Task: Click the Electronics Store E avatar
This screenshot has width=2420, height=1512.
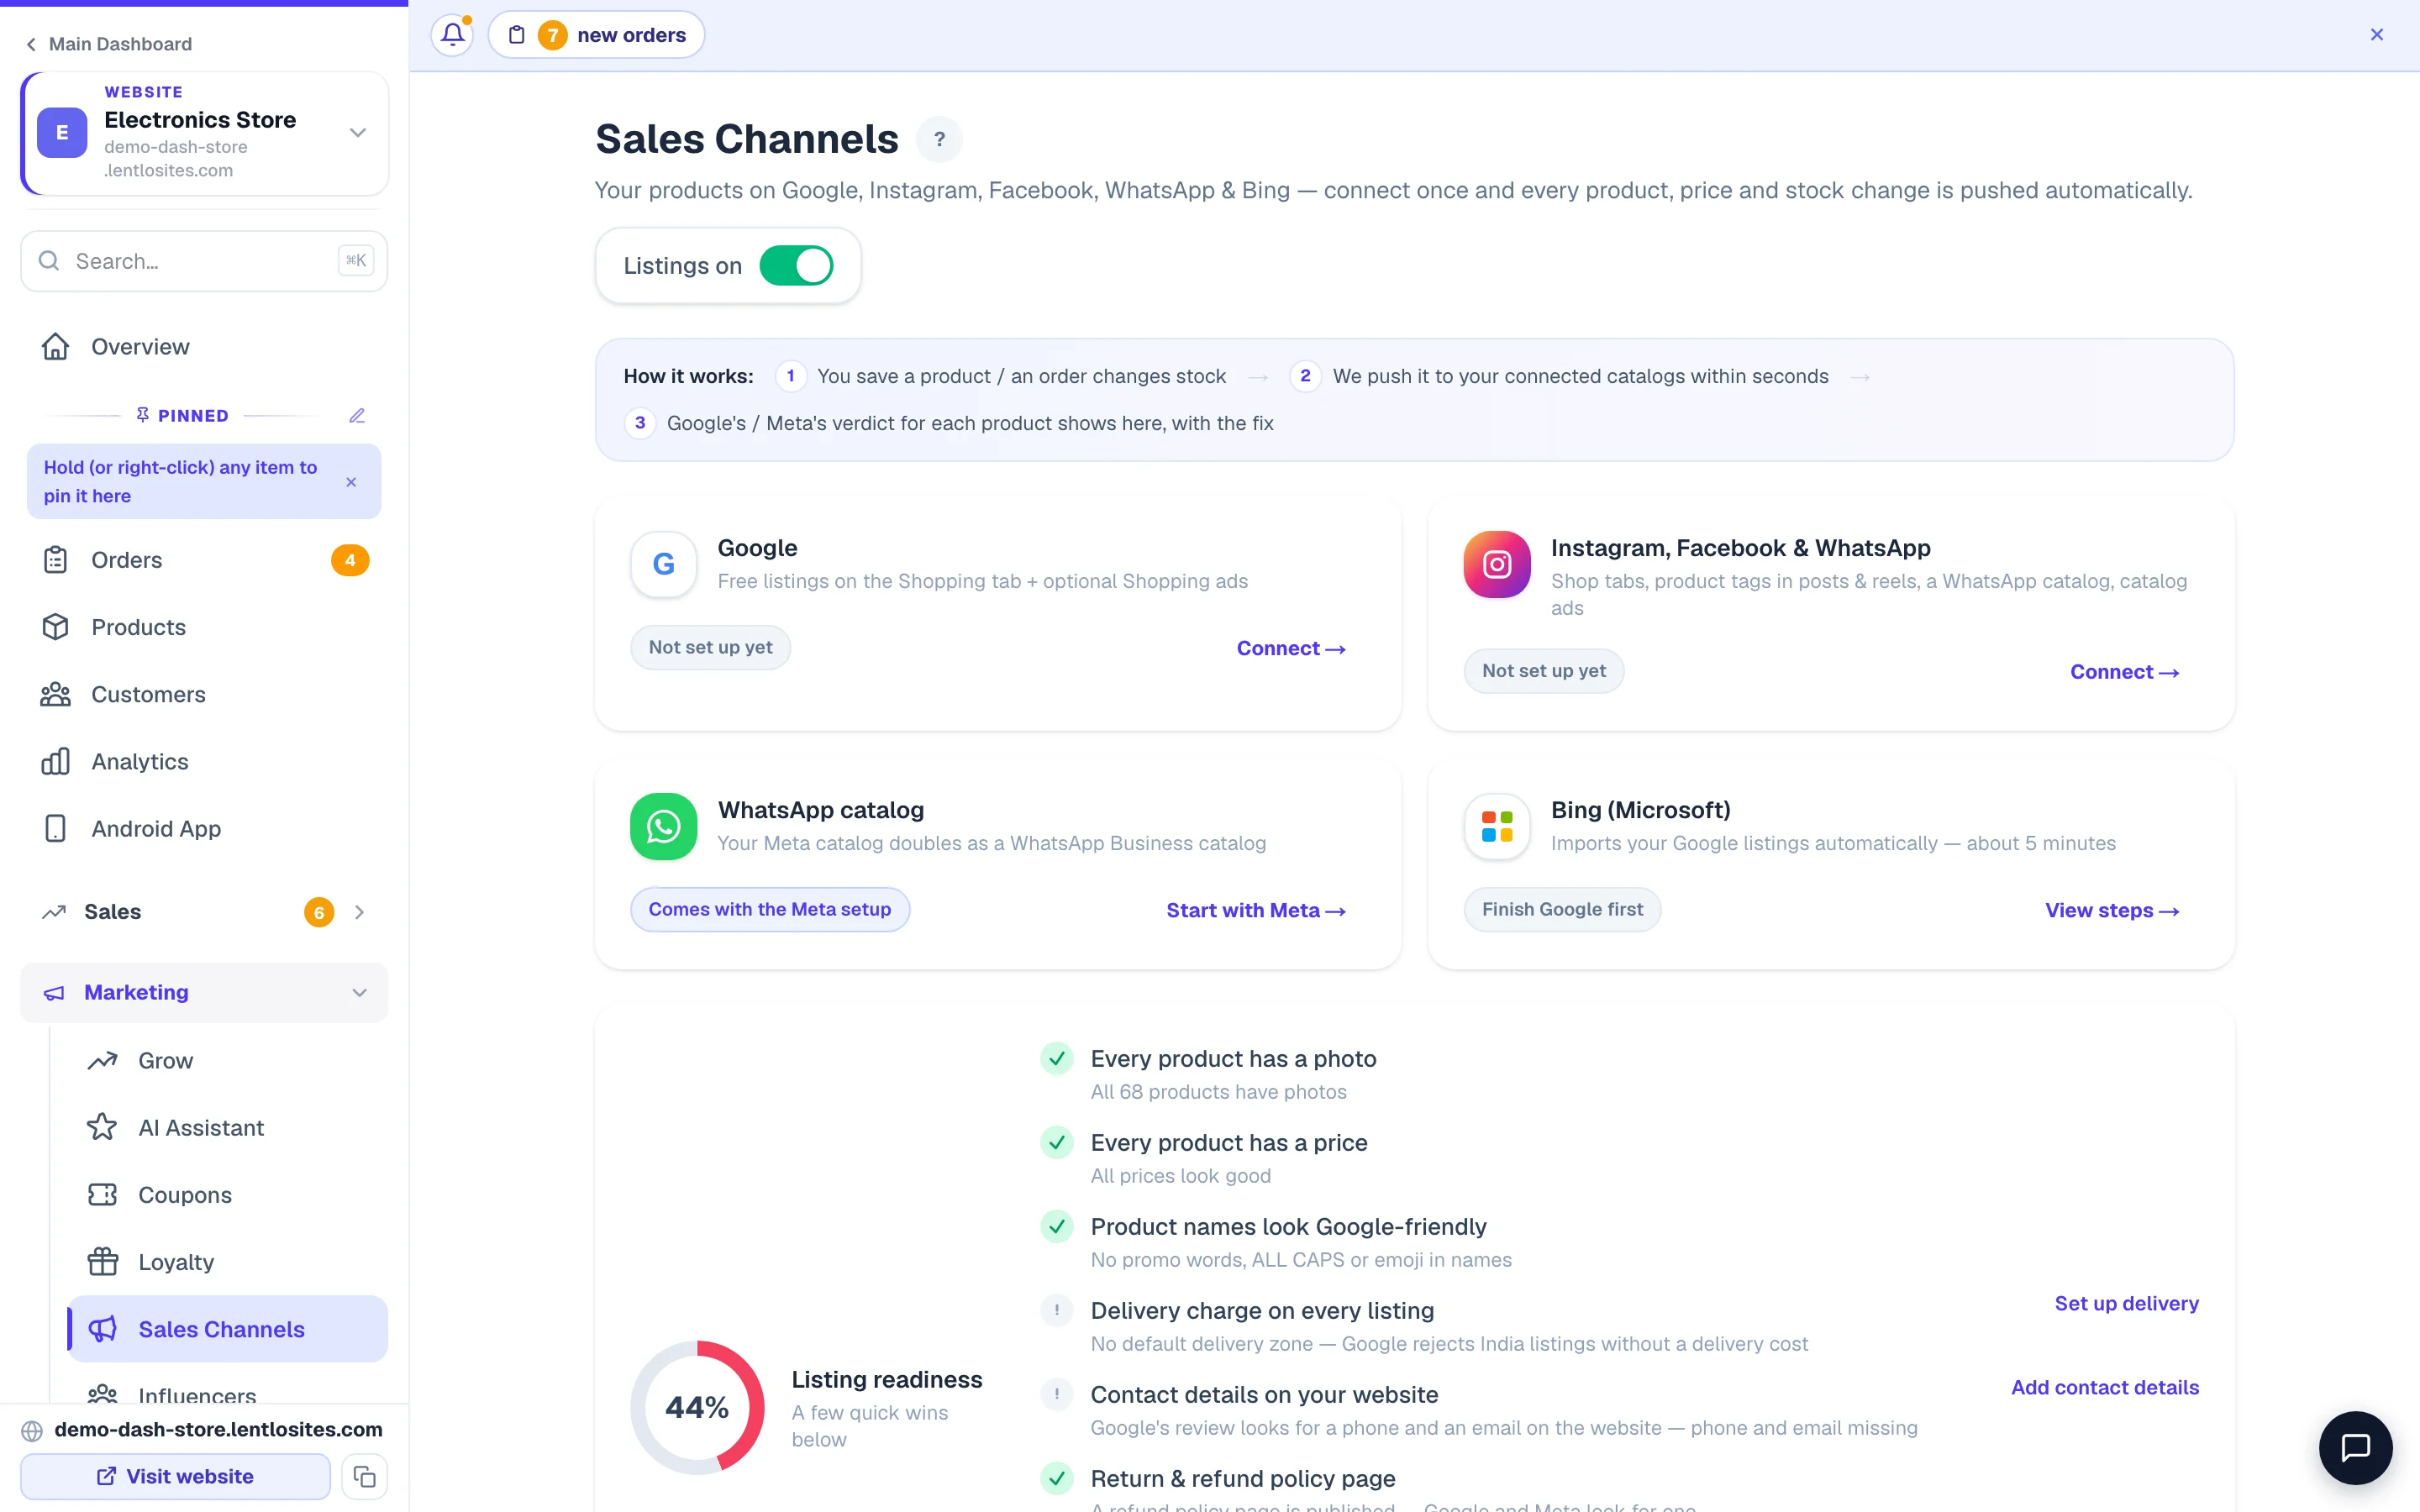Action: click(x=62, y=132)
